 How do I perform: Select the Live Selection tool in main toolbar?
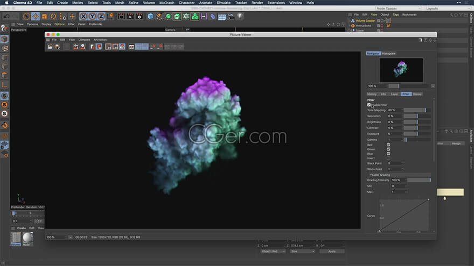(x=26, y=16)
